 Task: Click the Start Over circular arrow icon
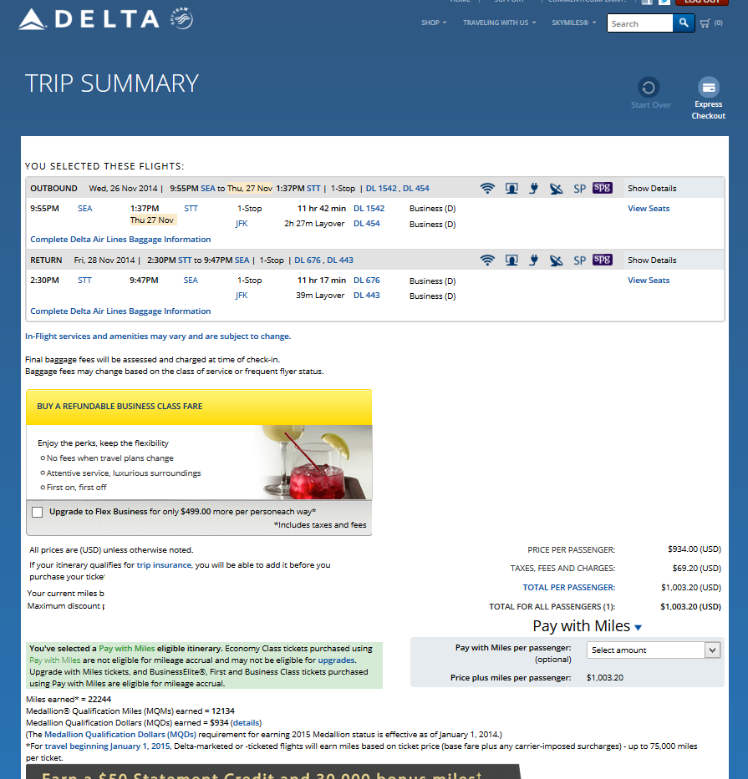tap(649, 88)
